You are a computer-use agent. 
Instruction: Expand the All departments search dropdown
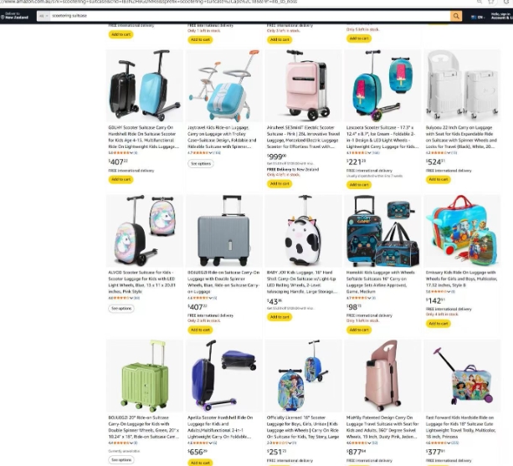point(44,16)
